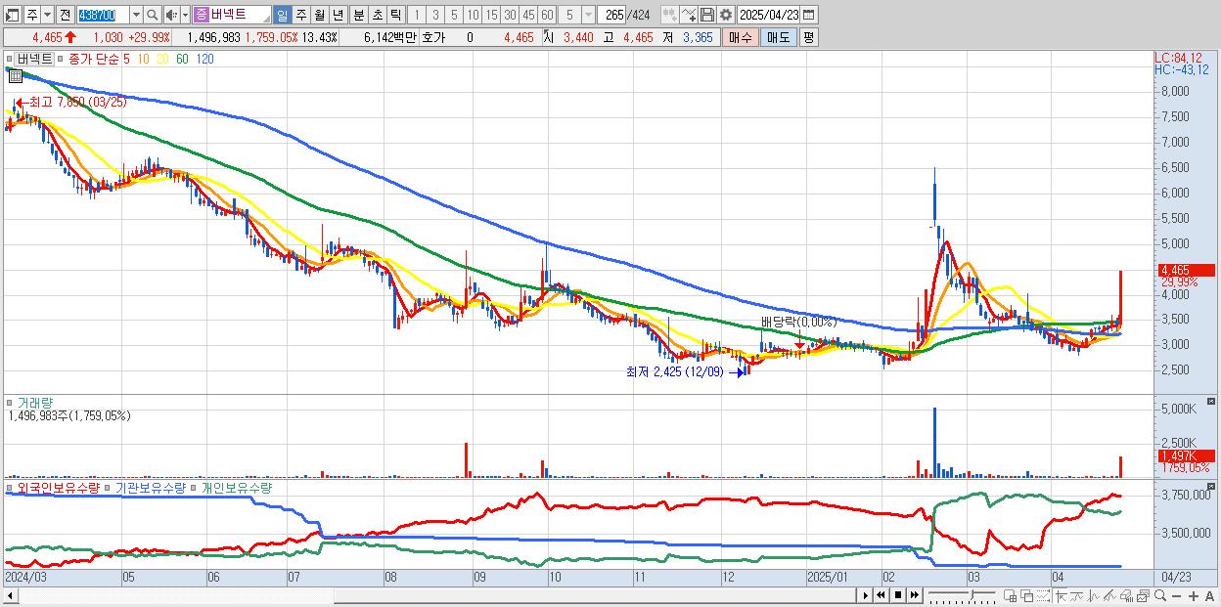Select the 년 (yearly) period button
The image size is (1221, 607).
coord(338,15)
